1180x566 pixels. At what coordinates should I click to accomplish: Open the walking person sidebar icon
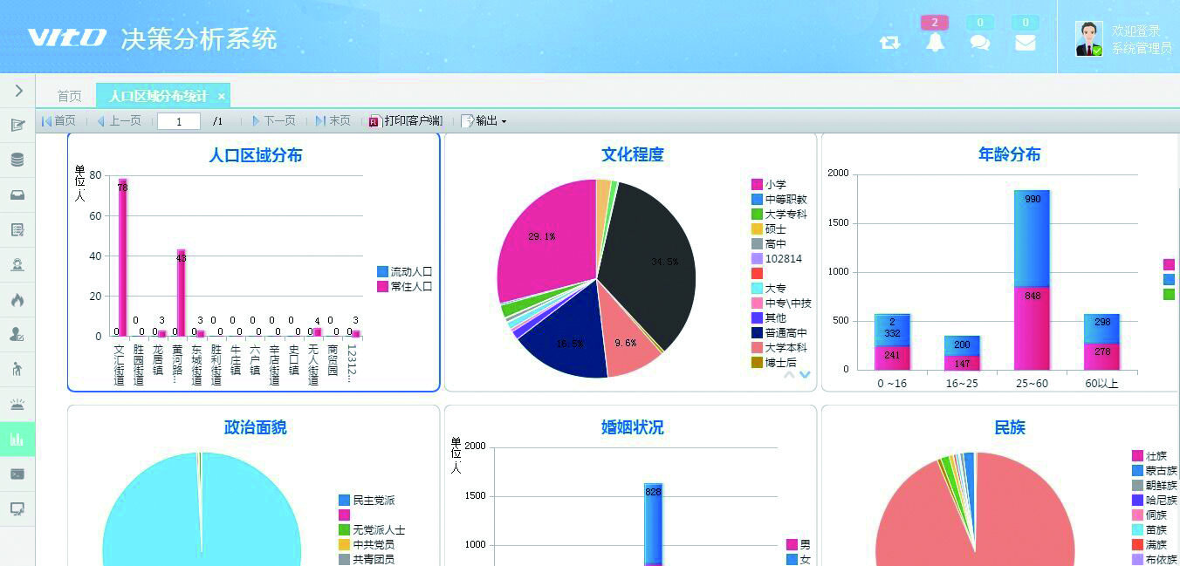17,369
